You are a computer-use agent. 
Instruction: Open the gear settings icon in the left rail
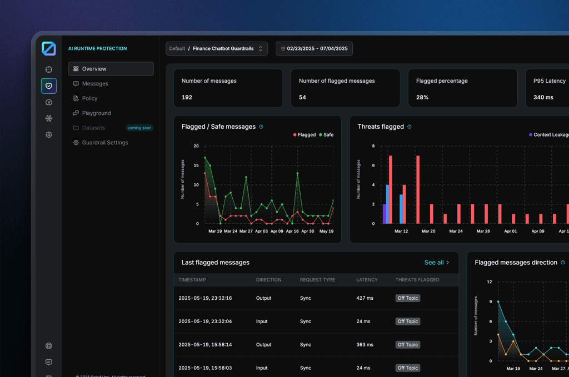[x=48, y=134]
